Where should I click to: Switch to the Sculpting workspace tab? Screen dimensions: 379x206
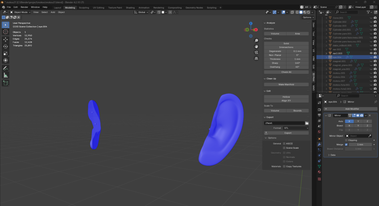coord(84,7)
